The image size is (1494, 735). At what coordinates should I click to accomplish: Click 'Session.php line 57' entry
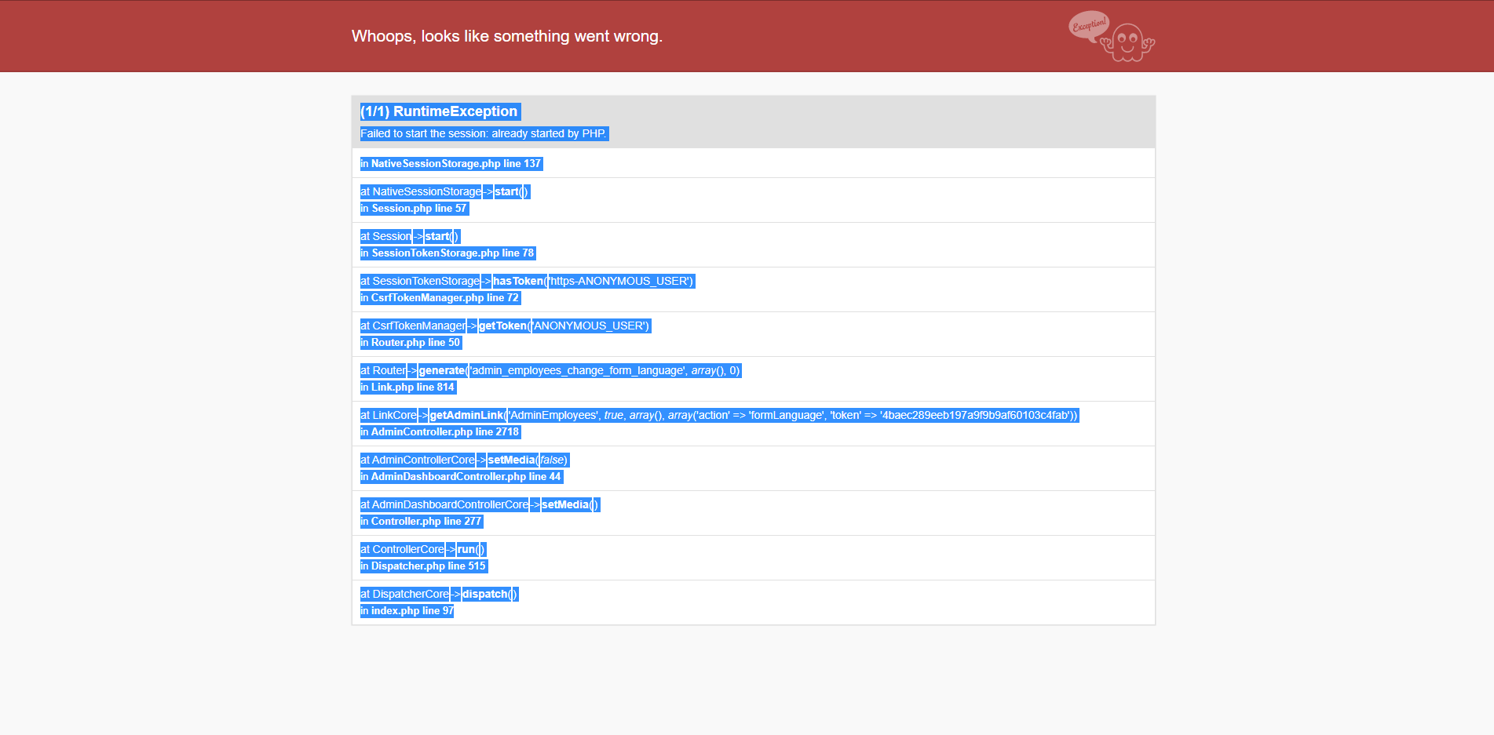(419, 209)
